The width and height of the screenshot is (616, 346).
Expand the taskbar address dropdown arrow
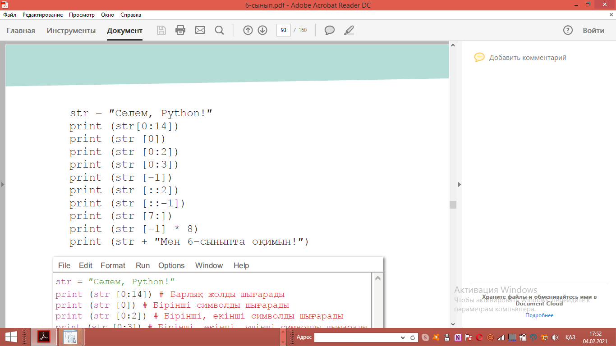(403, 337)
